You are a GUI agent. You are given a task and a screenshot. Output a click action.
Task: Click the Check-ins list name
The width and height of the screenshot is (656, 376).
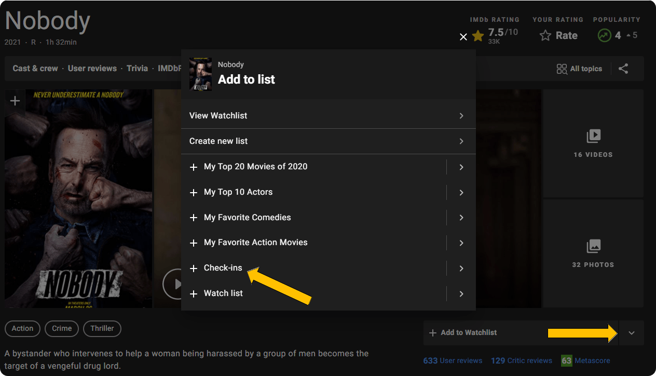click(223, 268)
